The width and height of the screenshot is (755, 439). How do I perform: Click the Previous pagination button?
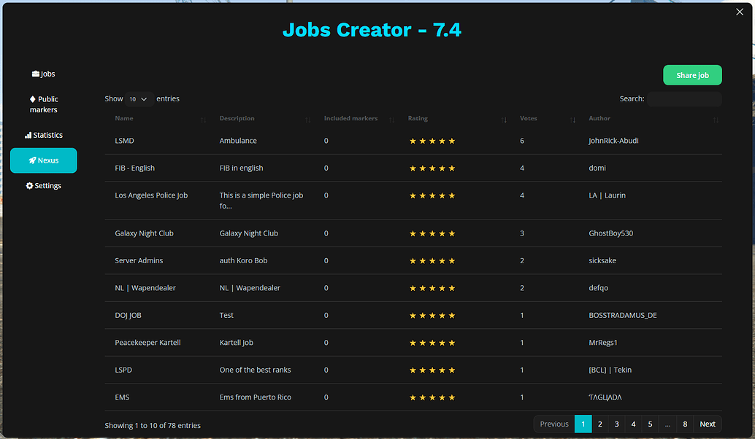click(553, 424)
